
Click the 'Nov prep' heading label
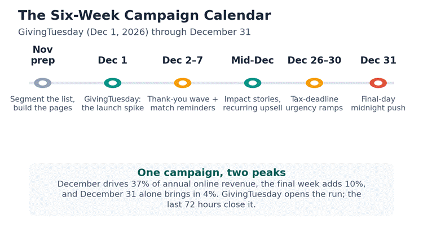pyautogui.click(x=43, y=55)
